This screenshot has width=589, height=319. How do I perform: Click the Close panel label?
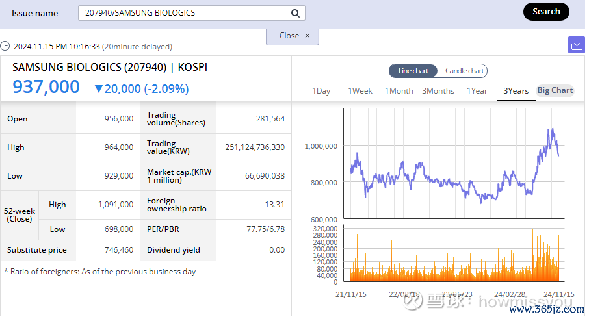289,36
